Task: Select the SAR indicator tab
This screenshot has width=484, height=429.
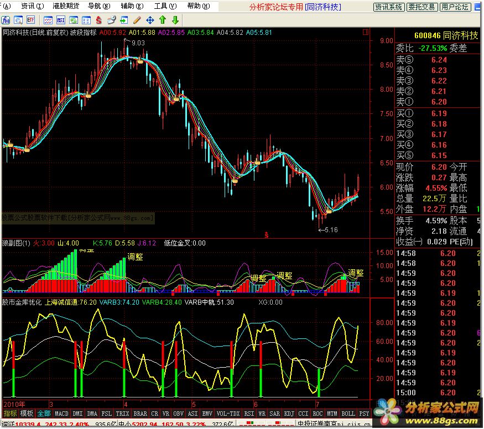Action: 275,414
